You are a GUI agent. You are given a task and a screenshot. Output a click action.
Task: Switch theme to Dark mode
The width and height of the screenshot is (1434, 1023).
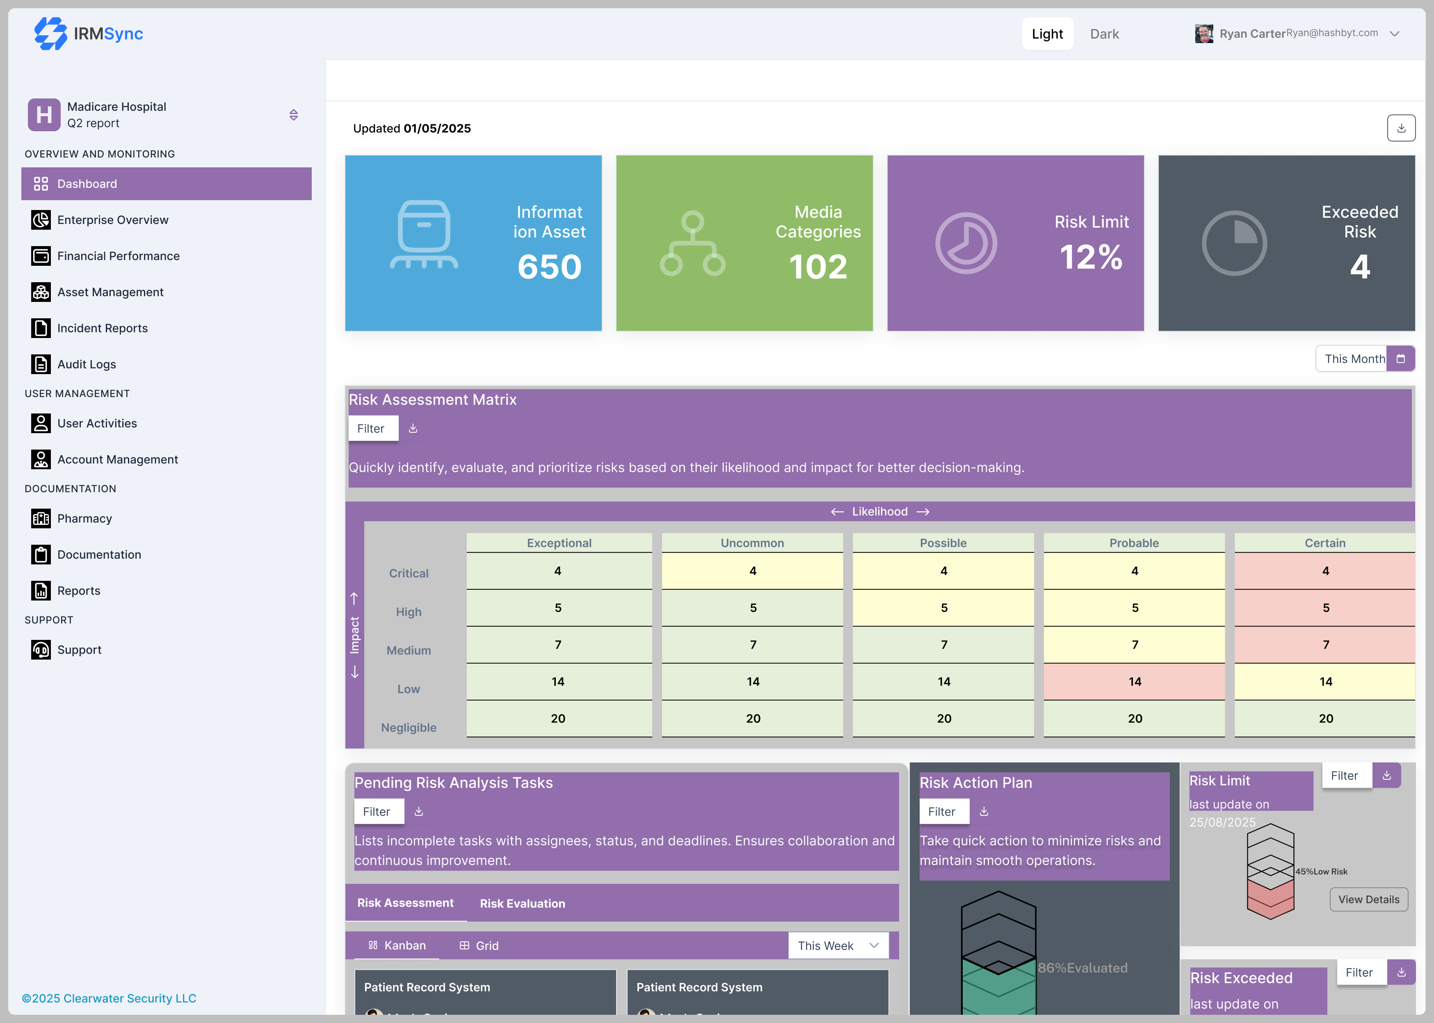1104,34
